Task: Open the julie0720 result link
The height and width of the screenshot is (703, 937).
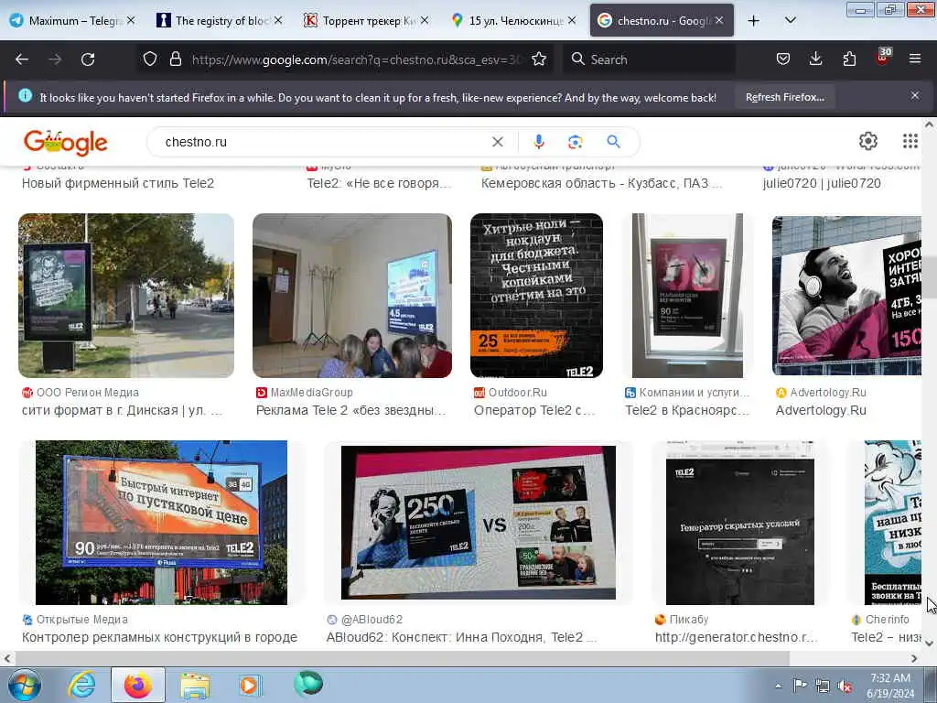Action: [x=822, y=183]
